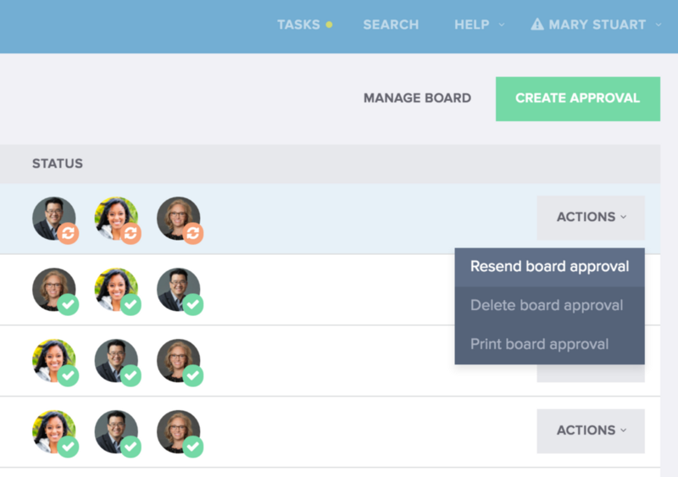678x477 pixels.
Task: Click the warning triangle icon beside Mary Stuart
Action: (537, 25)
